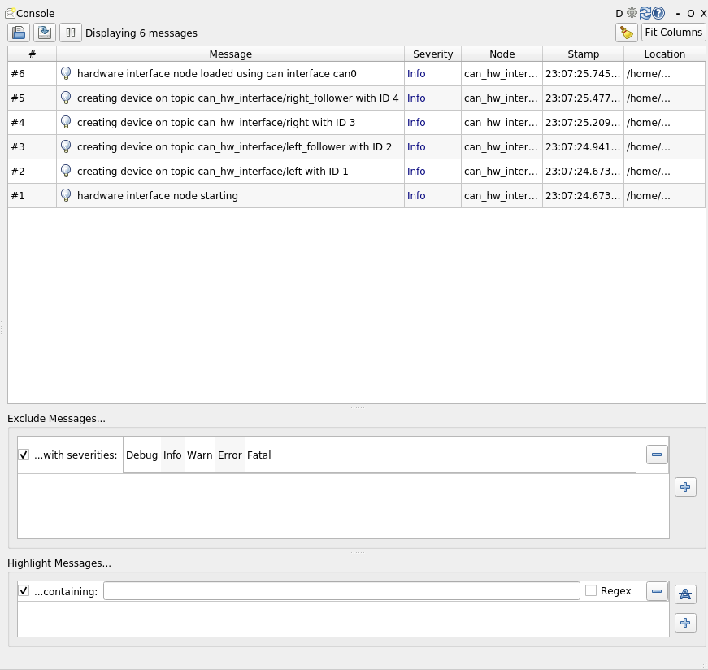Screen dimensions: 708x670
Task: Click the stamp 23:07:24.941 cell
Action: point(583,147)
